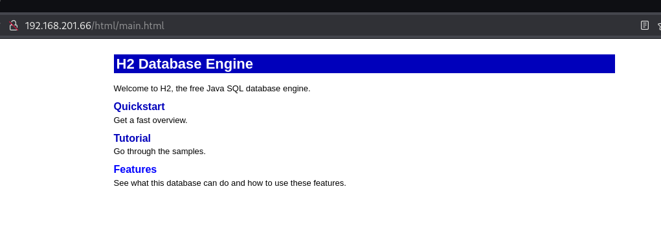Open the Features link
The height and width of the screenshot is (237, 661).
point(135,169)
